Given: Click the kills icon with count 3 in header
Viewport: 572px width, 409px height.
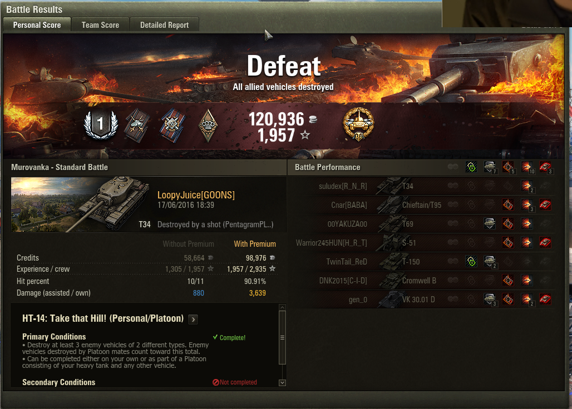Looking at the screenshot, I should click(x=546, y=167).
